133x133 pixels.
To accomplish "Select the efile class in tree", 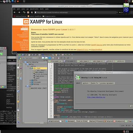I will tap(34, 80).
